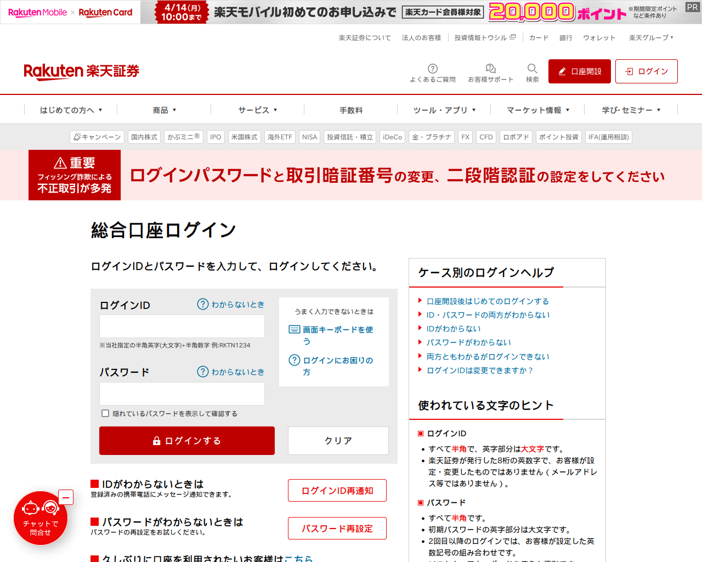Open 楽天グループ dropdown
Image resolution: width=702 pixels, height=562 pixels.
[651, 38]
